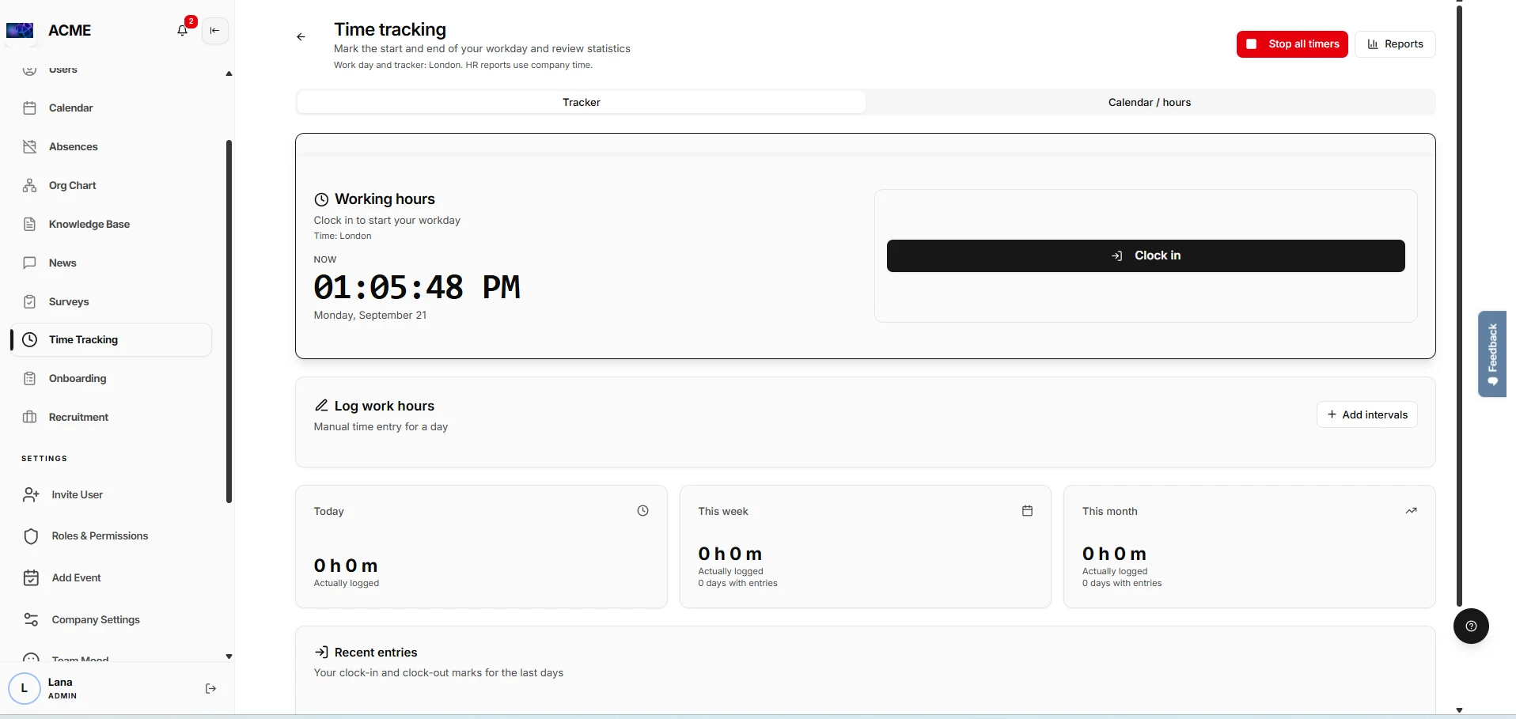The height and width of the screenshot is (719, 1516).
Task: Open Company Settings
Action: (x=111, y=619)
